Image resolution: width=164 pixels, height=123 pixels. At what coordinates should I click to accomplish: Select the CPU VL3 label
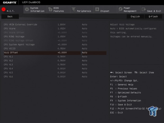point(8,65)
